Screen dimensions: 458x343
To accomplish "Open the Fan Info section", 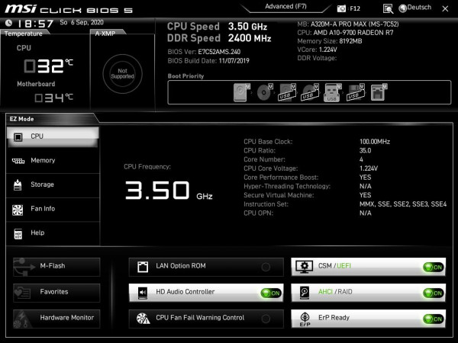I will click(53, 209).
